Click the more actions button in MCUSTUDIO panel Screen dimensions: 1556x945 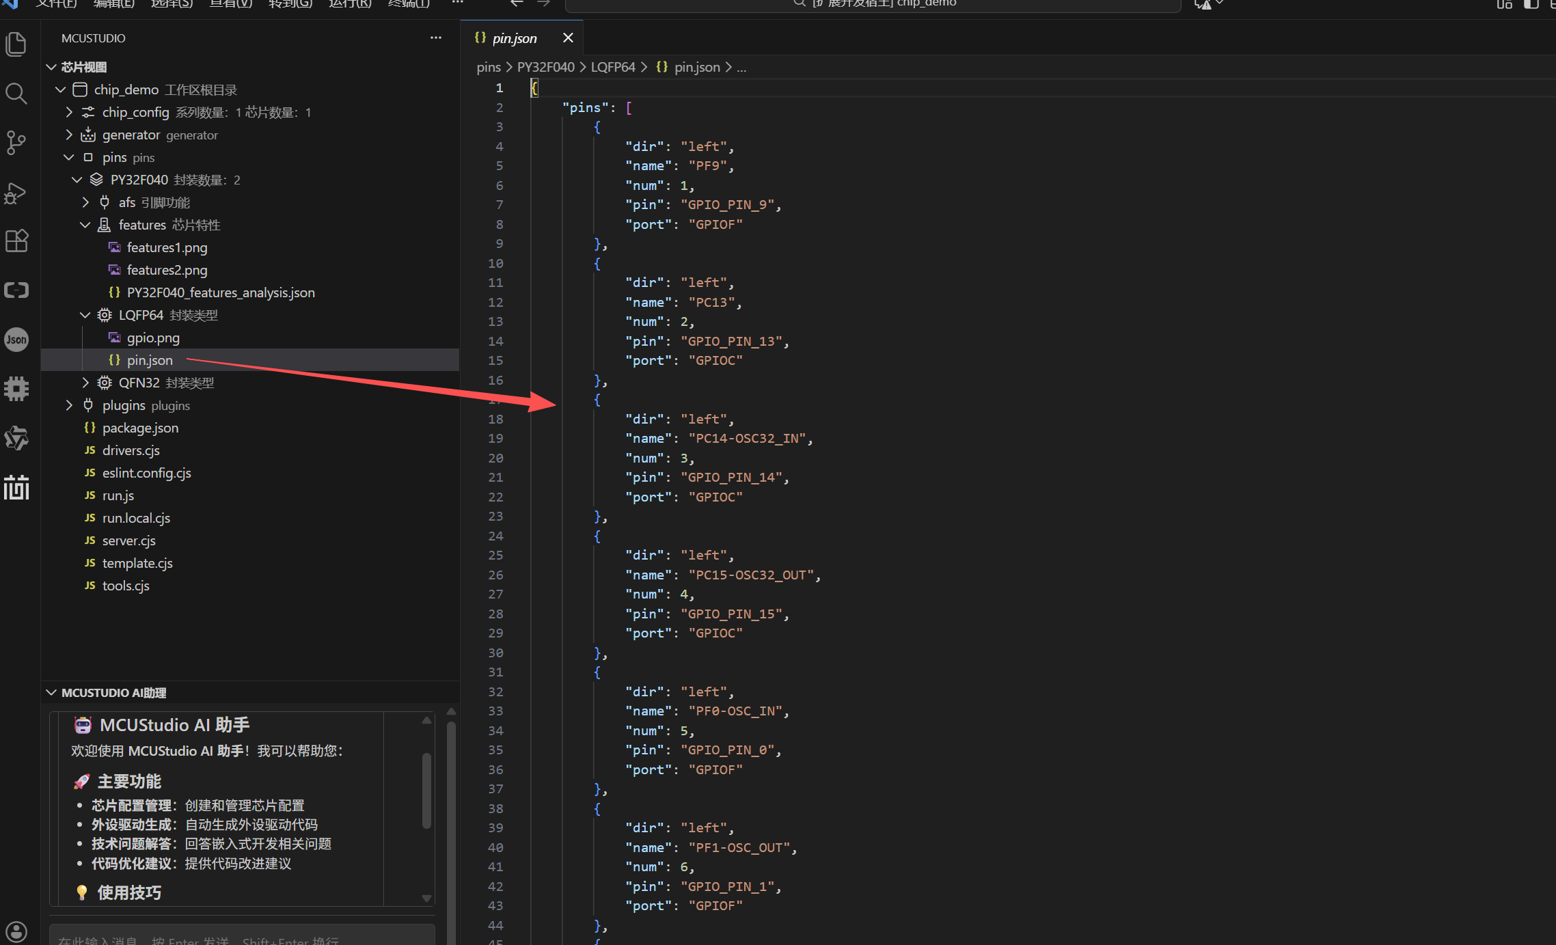click(x=436, y=38)
